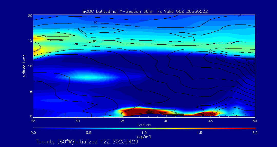277x147 pixels.
Task: Click altitude axis tick label '15'
Action: (30, 40)
